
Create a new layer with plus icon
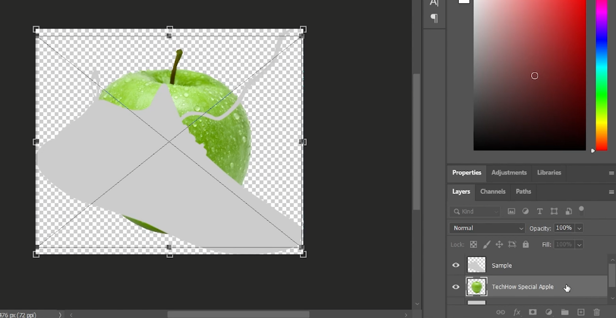tap(581, 312)
